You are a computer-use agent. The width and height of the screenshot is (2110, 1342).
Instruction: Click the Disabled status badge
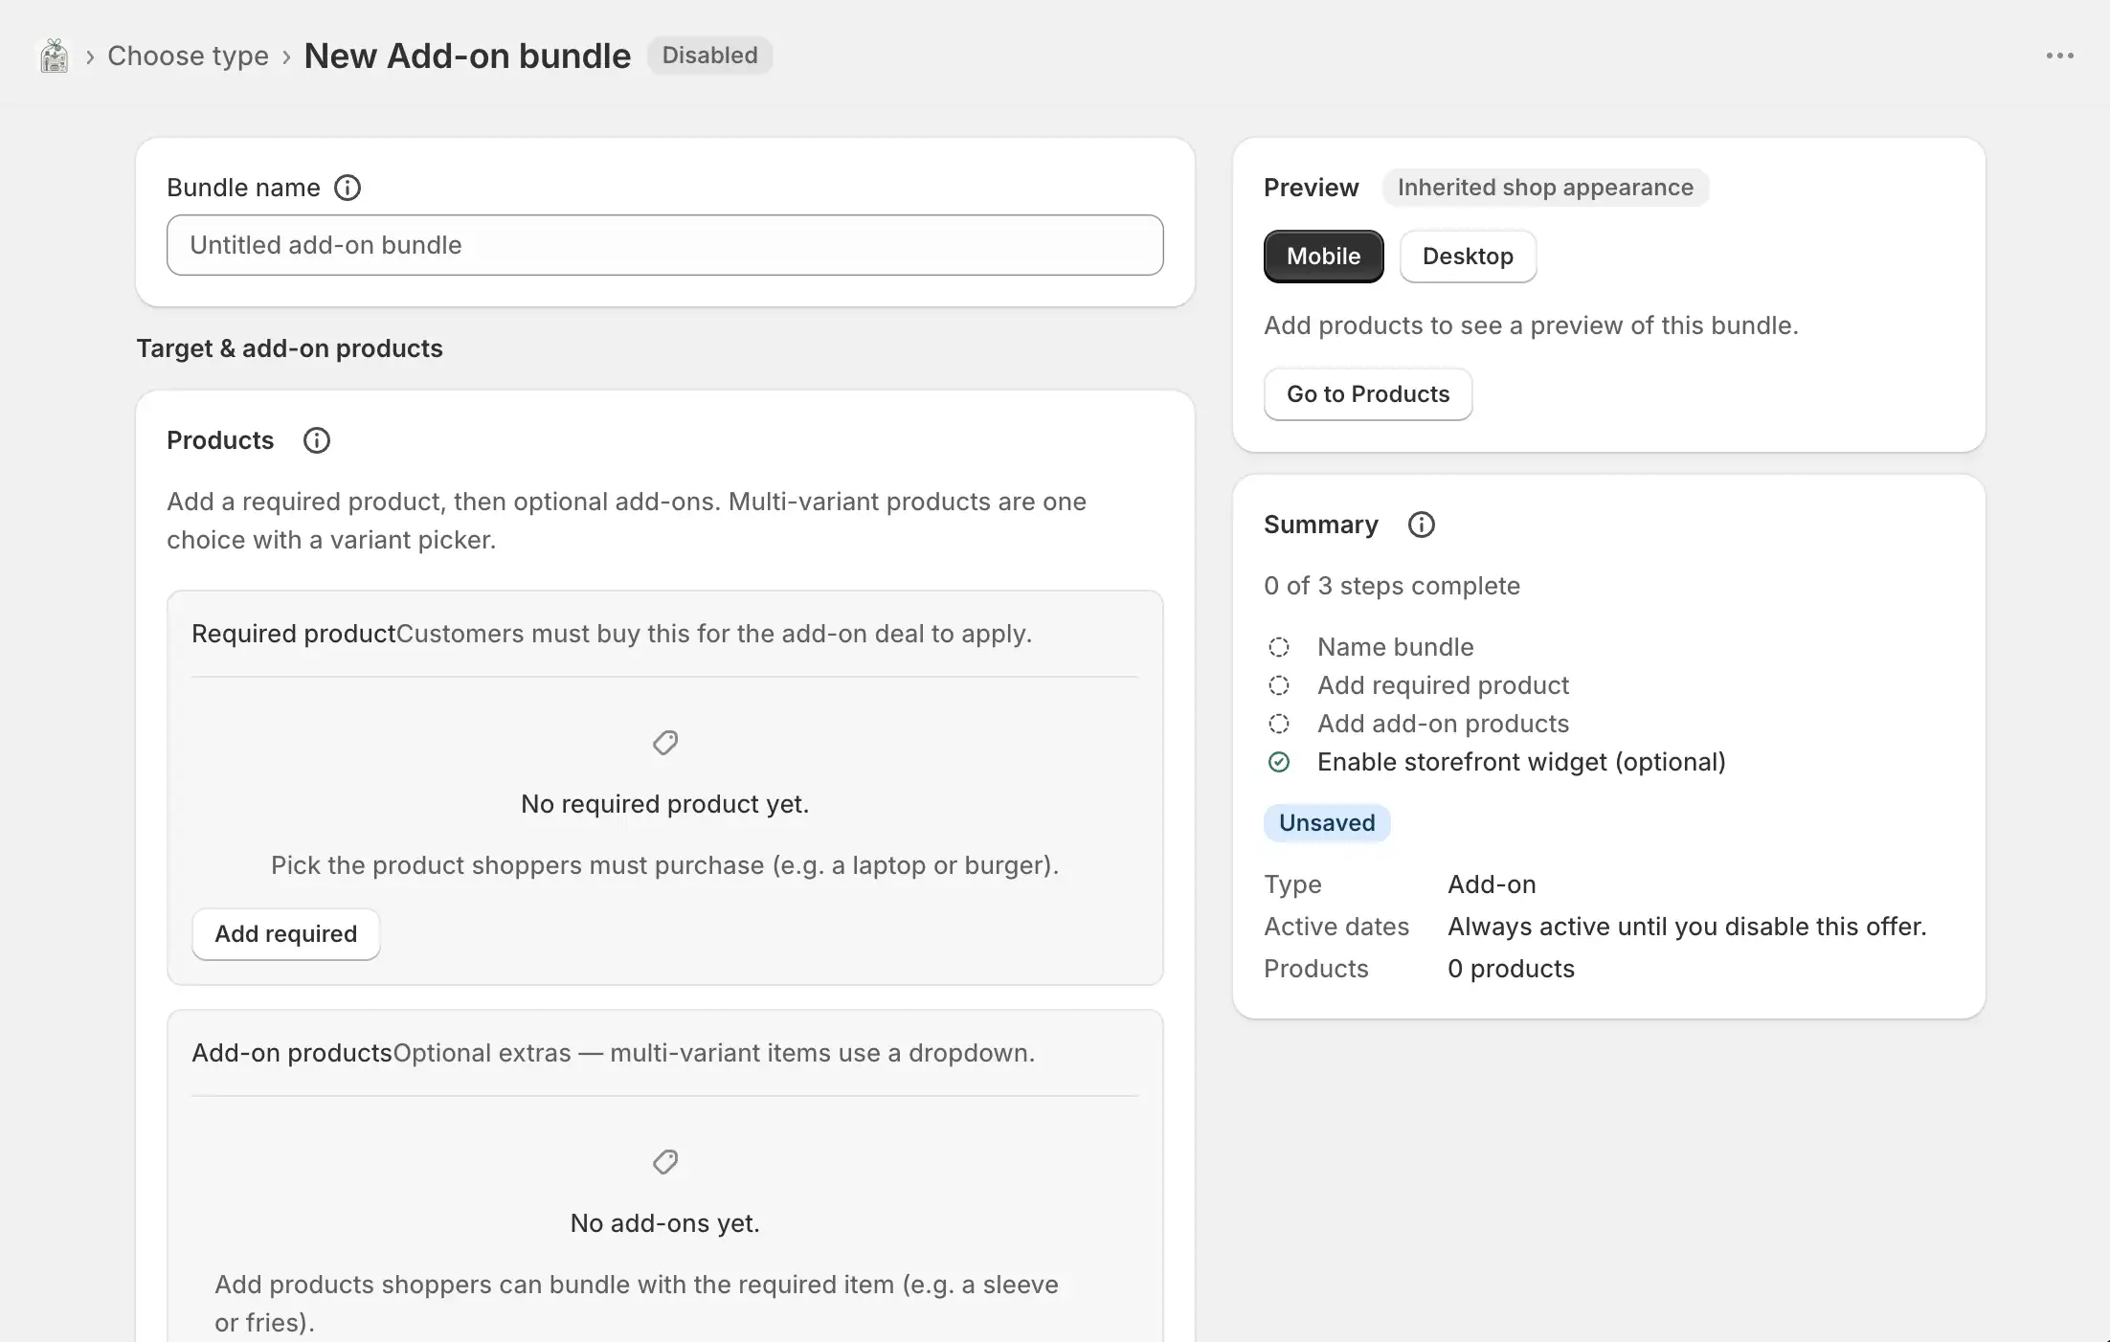point(709,56)
